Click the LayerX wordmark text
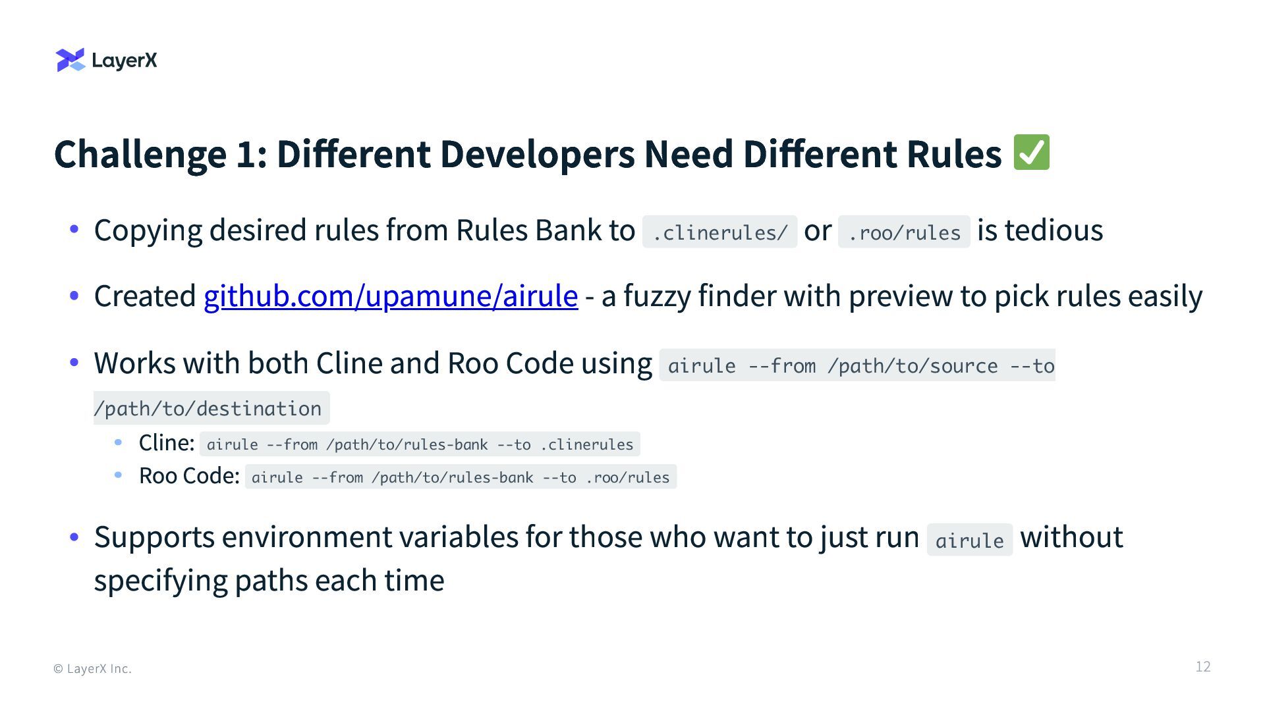Image resolution: width=1265 pixels, height=711 pixels. (125, 61)
